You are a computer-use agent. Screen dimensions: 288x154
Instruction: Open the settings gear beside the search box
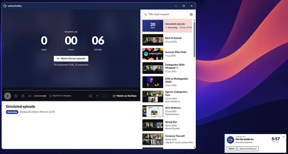click(191, 14)
